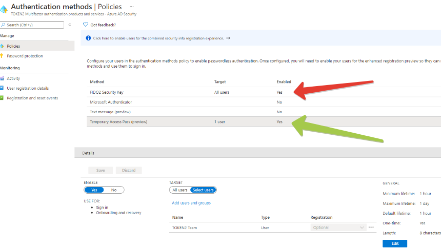This screenshot has width=441, height=248.
Task: Set Enable toggle to No
Action: click(x=114, y=190)
